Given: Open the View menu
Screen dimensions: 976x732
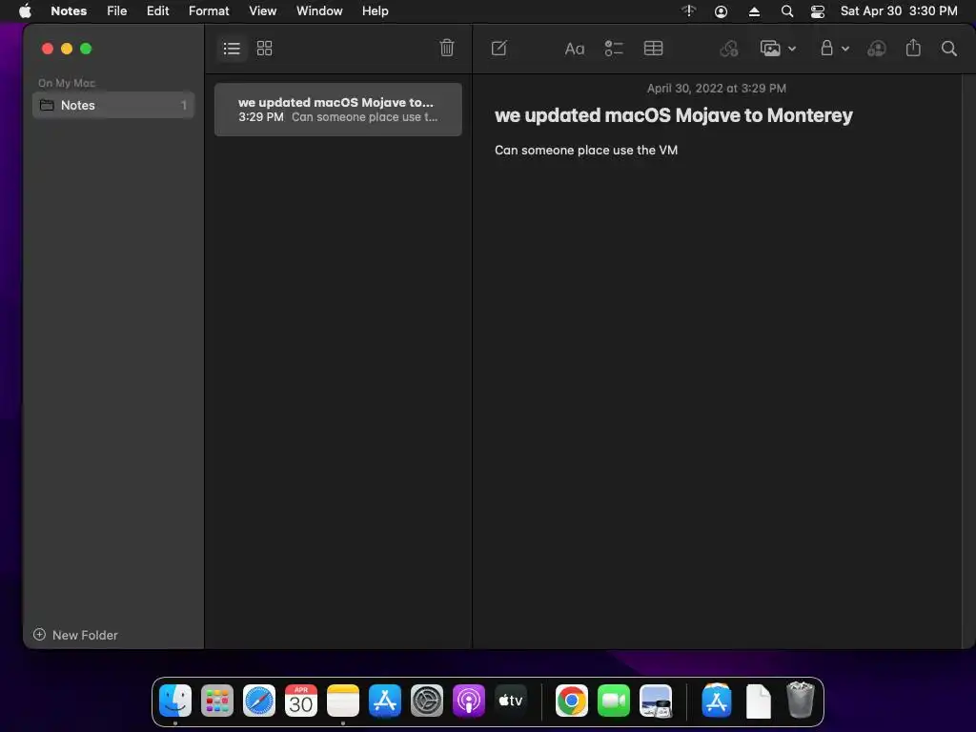Looking at the screenshot, I should coord(263,10).
